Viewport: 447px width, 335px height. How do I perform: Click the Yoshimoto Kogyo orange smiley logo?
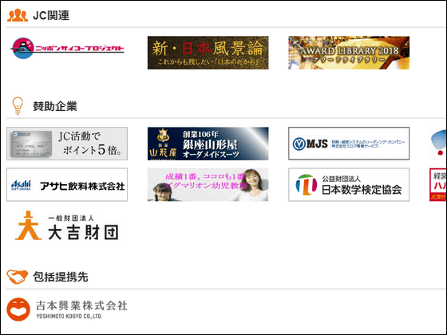coord(18,309)
